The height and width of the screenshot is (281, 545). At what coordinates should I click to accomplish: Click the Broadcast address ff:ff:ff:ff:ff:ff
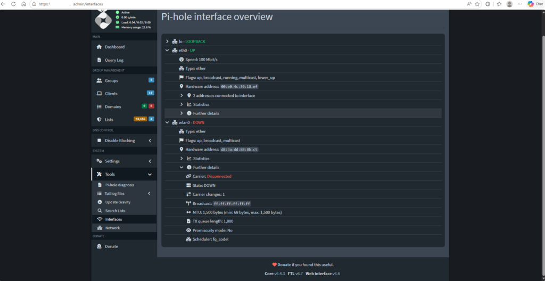[232, 203]
